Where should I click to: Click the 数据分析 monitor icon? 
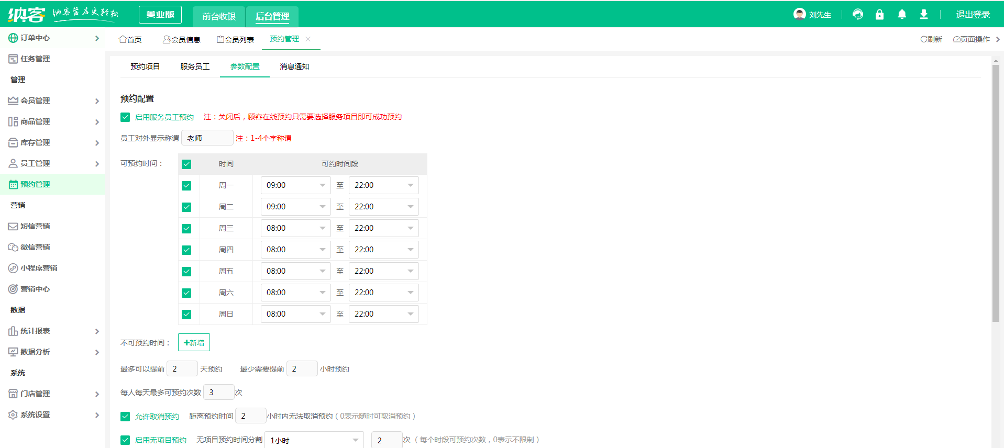(13, 352)
